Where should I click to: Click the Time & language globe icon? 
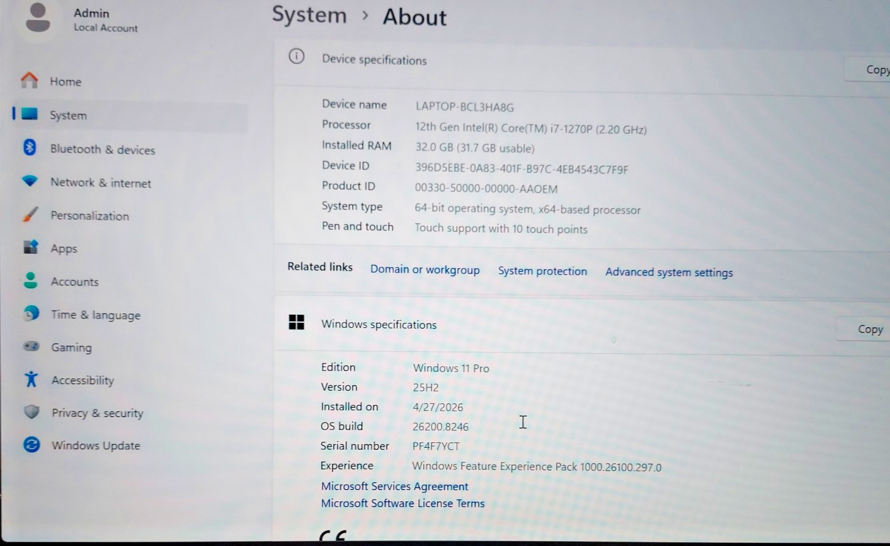pos(31,313)
